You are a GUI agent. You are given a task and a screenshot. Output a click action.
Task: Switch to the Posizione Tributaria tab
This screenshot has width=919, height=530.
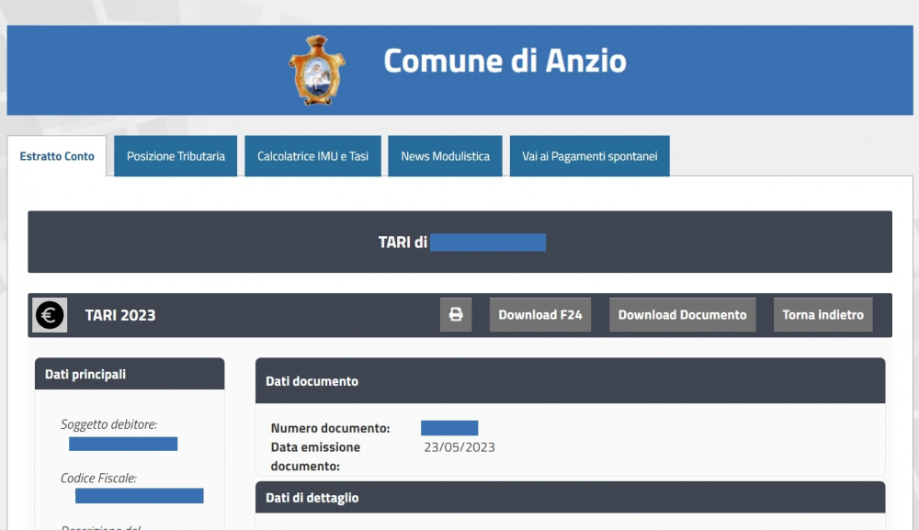(176, 156)
